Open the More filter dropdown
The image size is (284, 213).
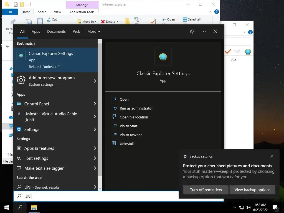(94, 32)
